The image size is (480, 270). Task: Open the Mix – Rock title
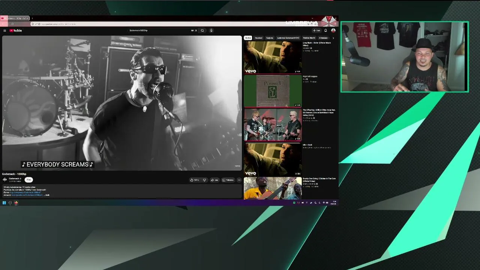(x=307, y=145)
